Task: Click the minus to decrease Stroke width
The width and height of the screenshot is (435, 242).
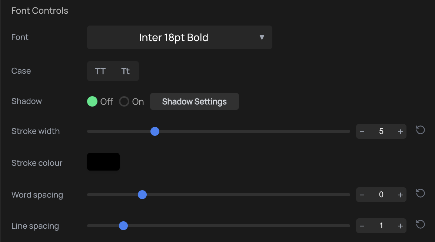Action: pos(362,131)
